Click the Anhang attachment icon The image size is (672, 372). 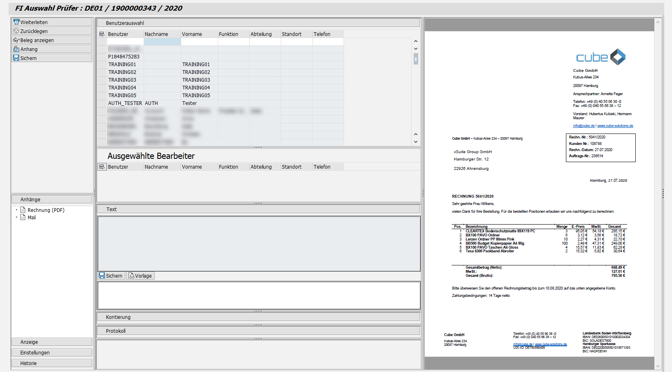click(16, 49)
